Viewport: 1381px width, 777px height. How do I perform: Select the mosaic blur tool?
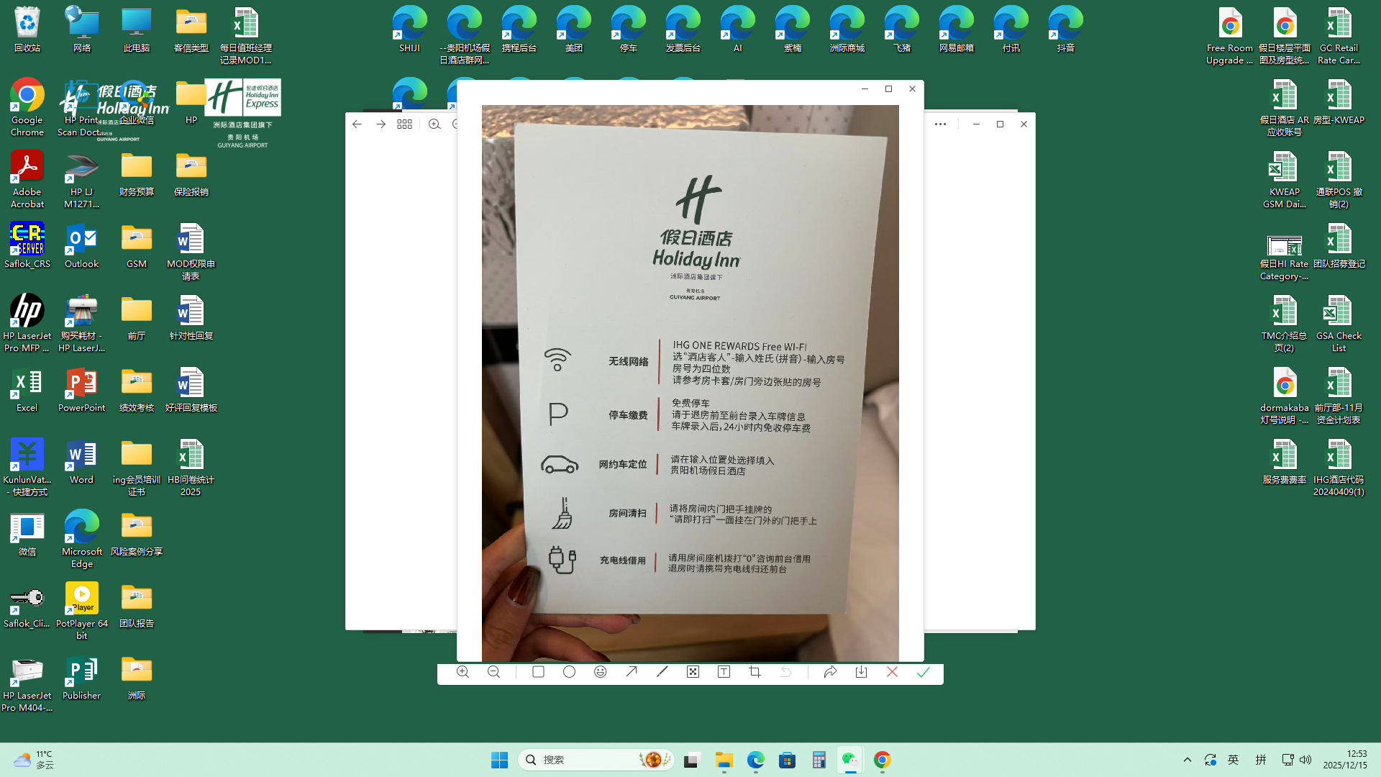[x=693, y=672]
